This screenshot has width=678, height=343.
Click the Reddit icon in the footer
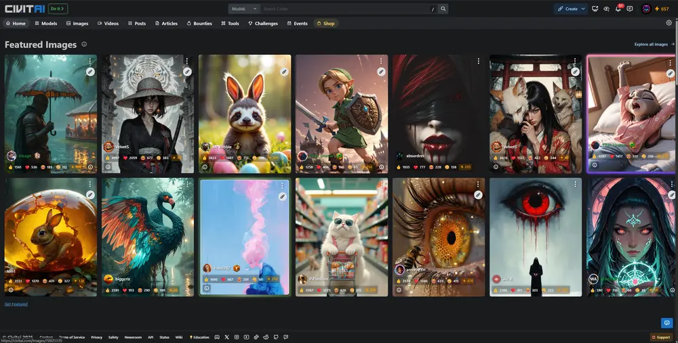[266, 337]
